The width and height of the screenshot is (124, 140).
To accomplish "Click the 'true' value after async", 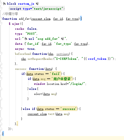I will pos(31,49).
